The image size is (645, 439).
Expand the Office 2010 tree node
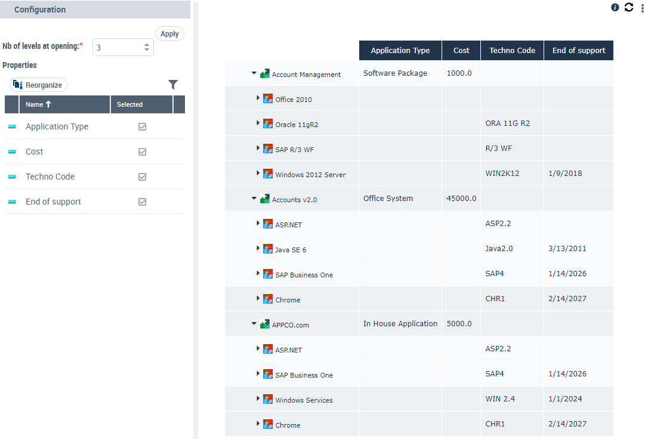click(258, 98)
